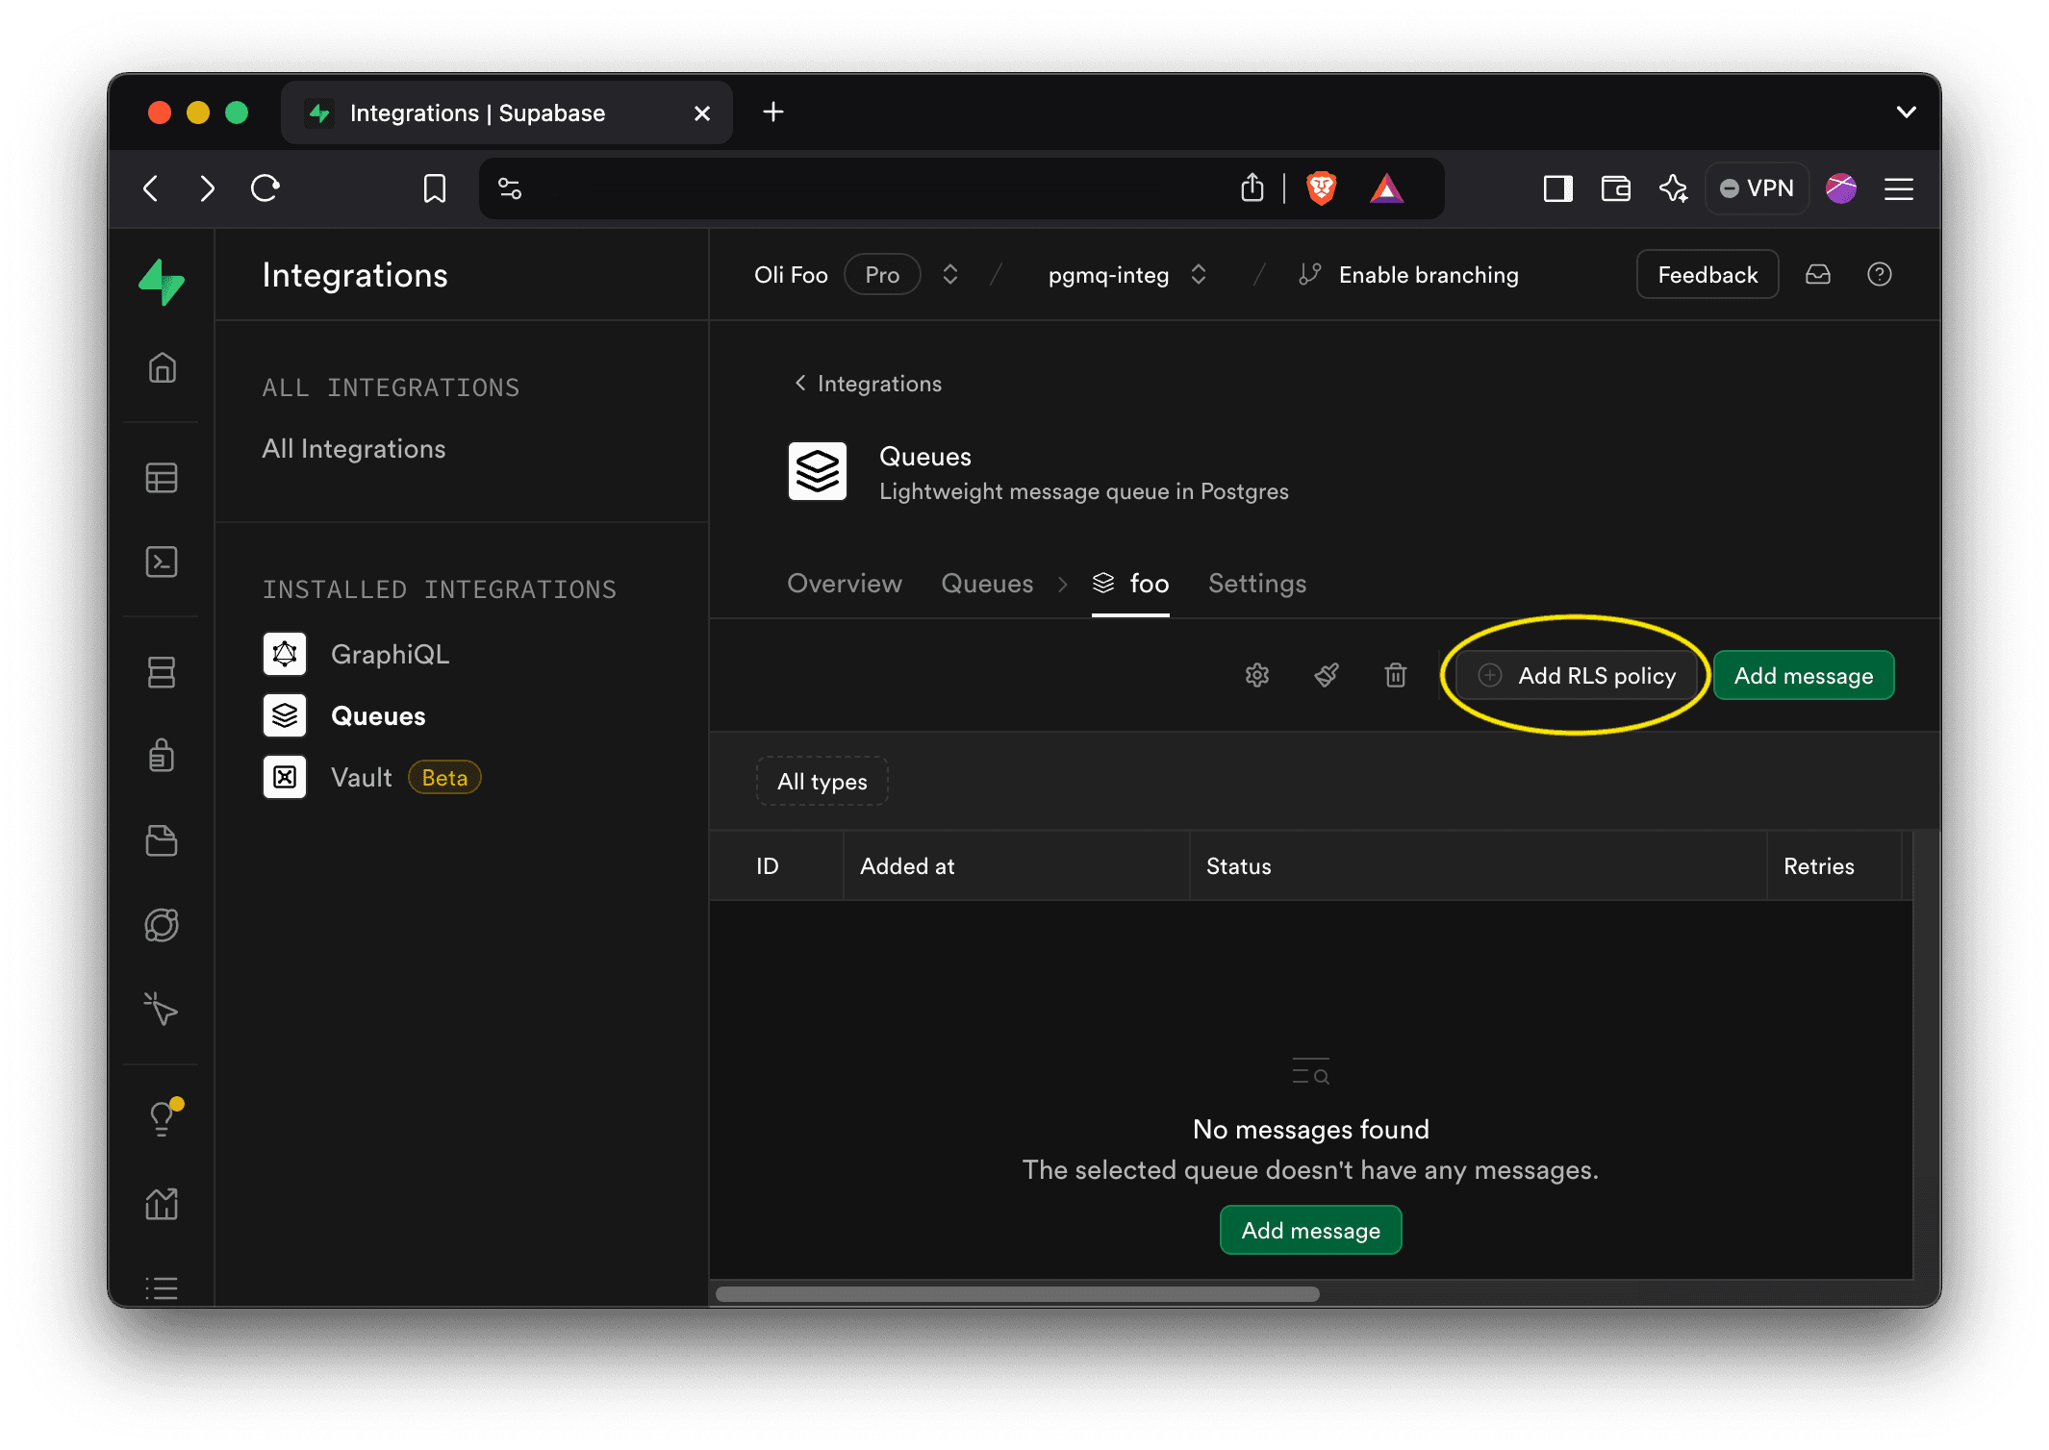Open the Table Editor from the sidebar
2049x1450 pixels.
coord(162,478)
